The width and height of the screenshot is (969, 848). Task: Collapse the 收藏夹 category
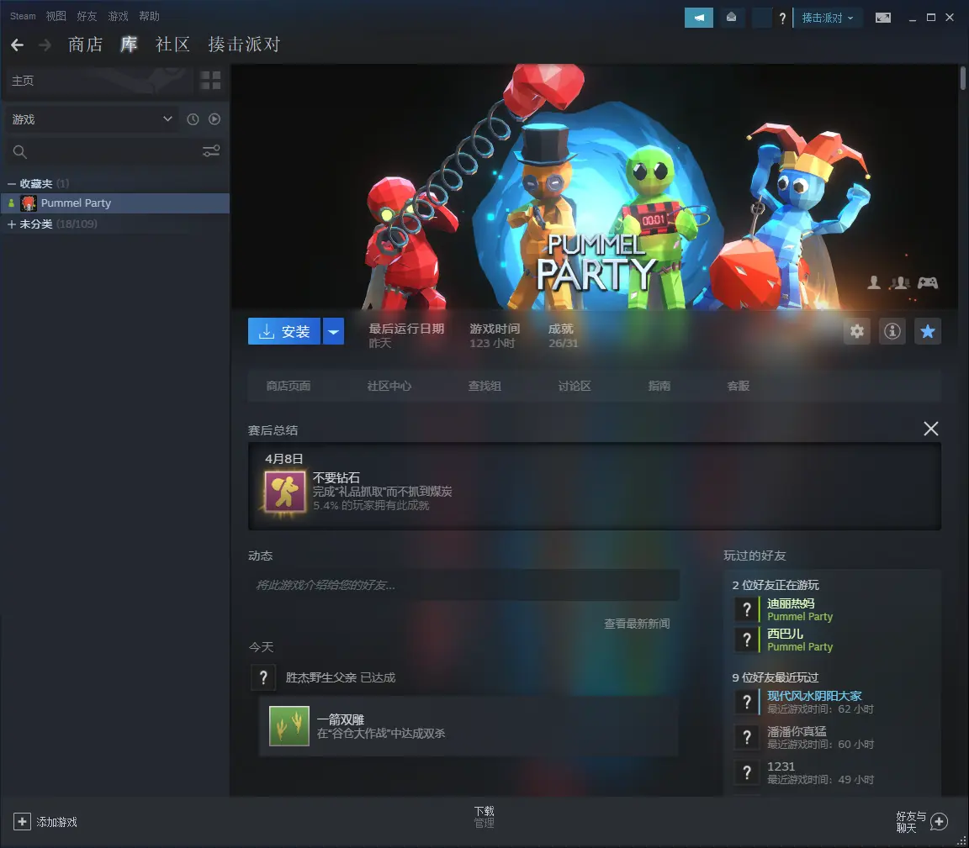pyautogui.click(x=11, y=183)
